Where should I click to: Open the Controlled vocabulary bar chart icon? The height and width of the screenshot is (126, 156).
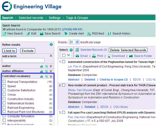click(41, 76)
